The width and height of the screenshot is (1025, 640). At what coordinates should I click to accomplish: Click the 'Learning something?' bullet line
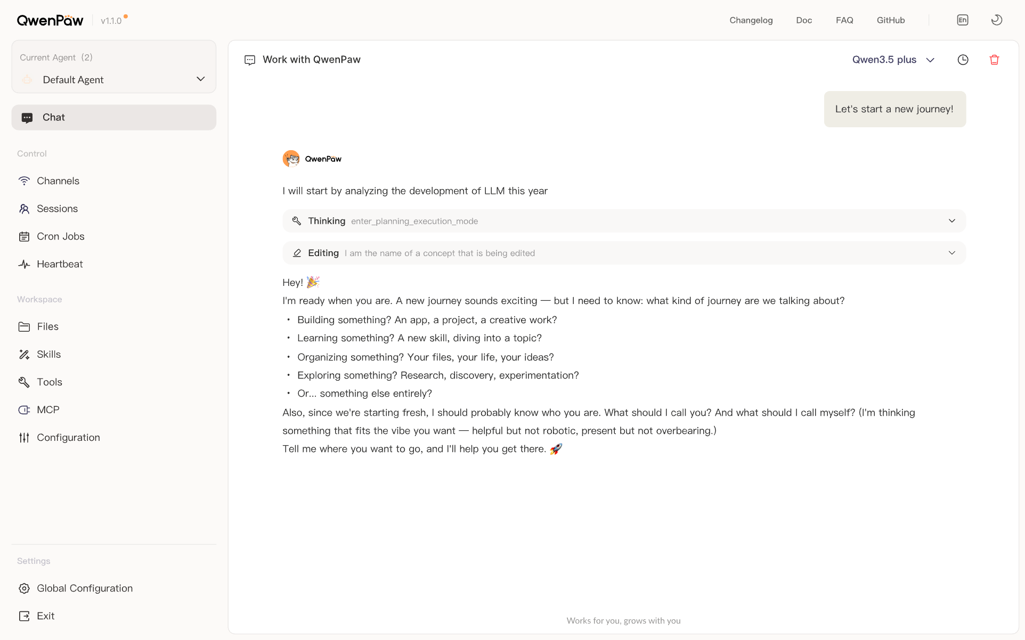coord(419,338)
